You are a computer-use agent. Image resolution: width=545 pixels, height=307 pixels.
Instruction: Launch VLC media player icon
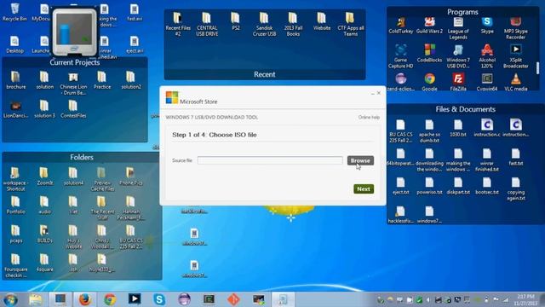coord(516,82)
